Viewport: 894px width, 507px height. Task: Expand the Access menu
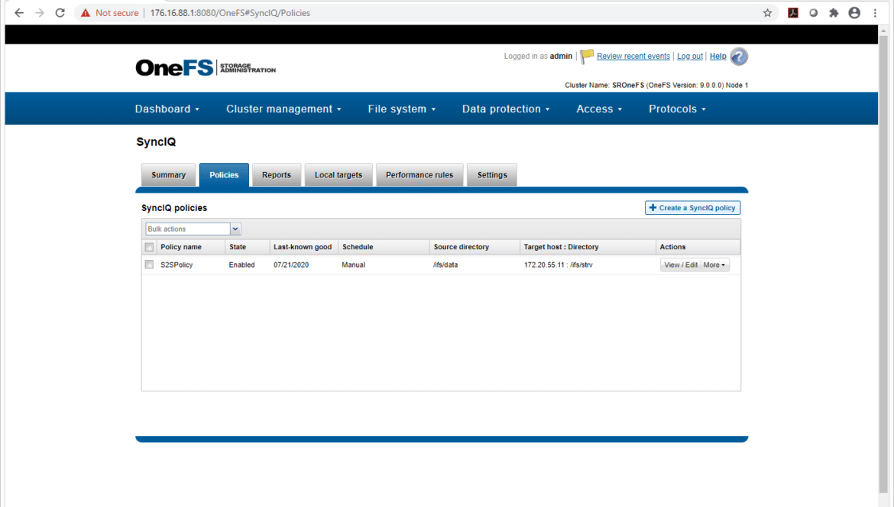598,109
